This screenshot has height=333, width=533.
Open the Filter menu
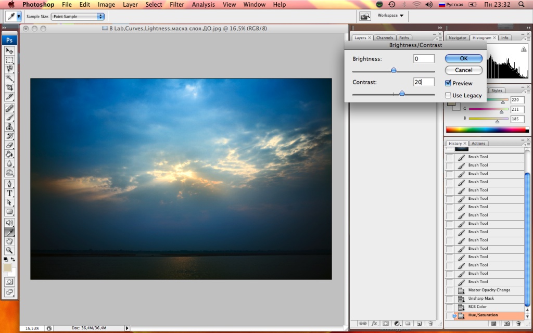pyautogui.click(x=177, y=5)
